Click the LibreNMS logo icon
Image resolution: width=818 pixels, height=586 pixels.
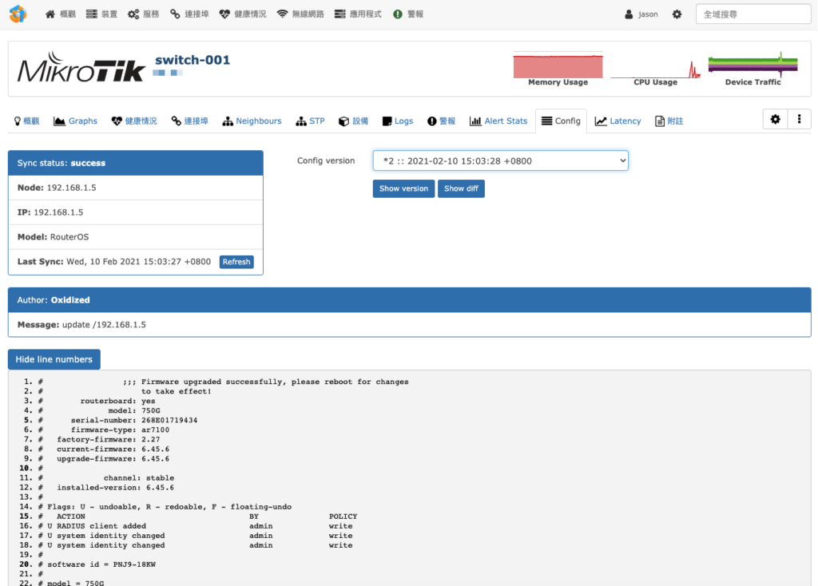(x=18, y=14)
